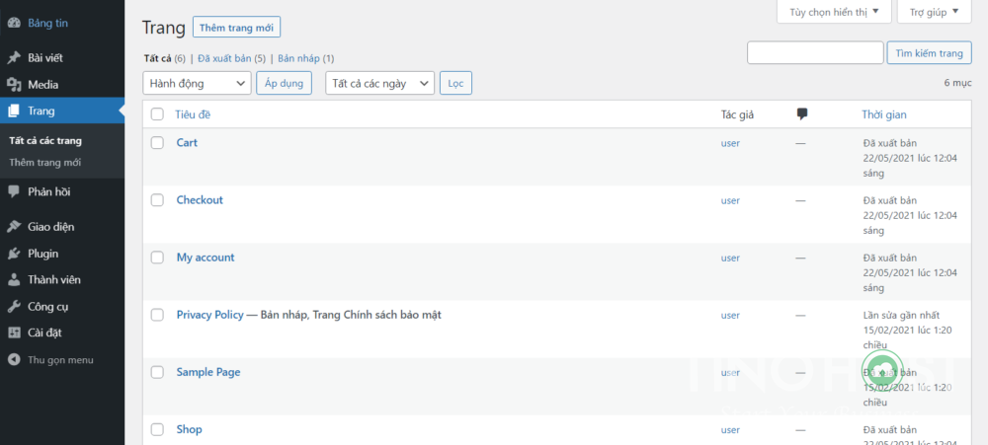The image size is (988, 445).
Task: Click the Phản hồi comment bubble icon
Action: pos(14,192)
